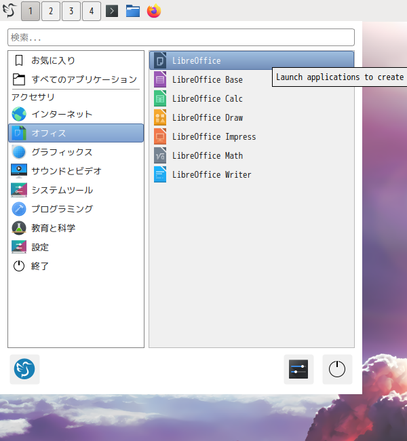
Task: Click the green LibreOffice Calc icon
Action: (160, 99)
